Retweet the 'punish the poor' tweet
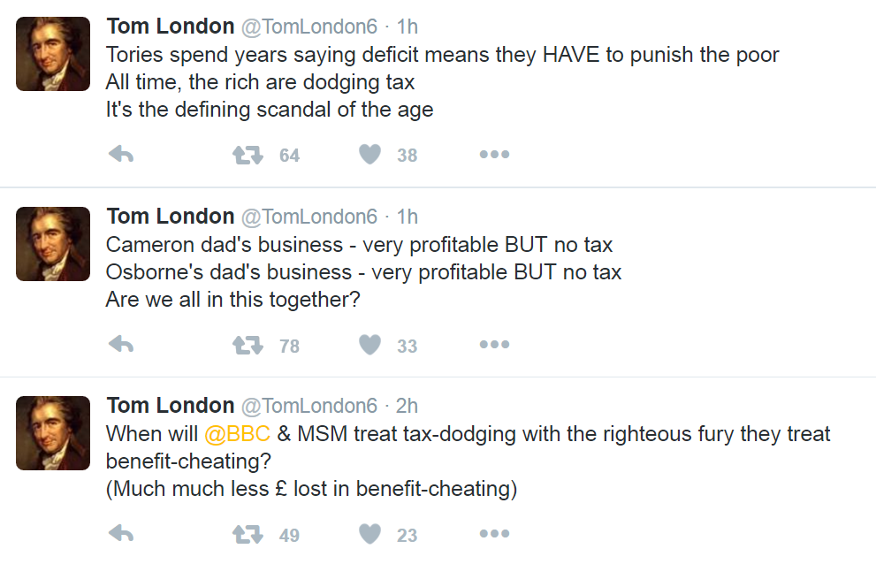This screenshot has height=564, width=876. click(248, 156)
